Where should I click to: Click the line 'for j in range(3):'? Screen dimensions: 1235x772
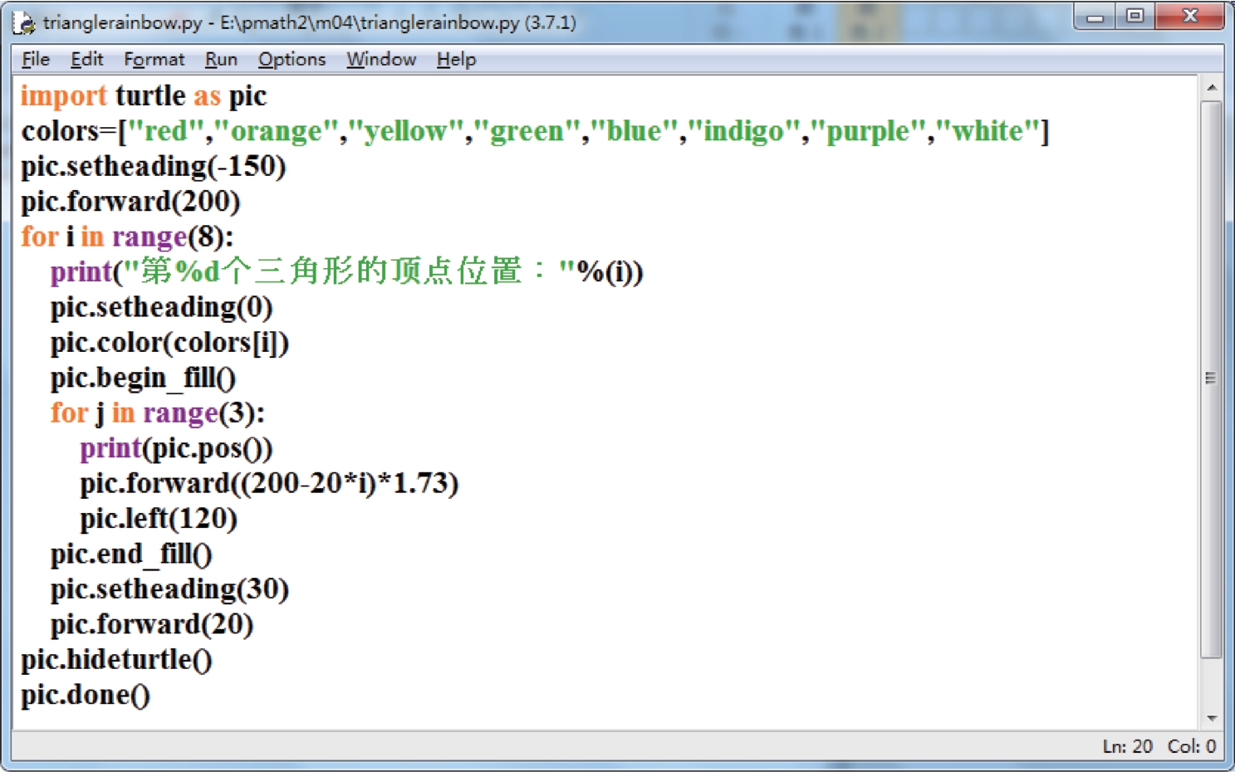pyautogui.click(x=158, y=413)
